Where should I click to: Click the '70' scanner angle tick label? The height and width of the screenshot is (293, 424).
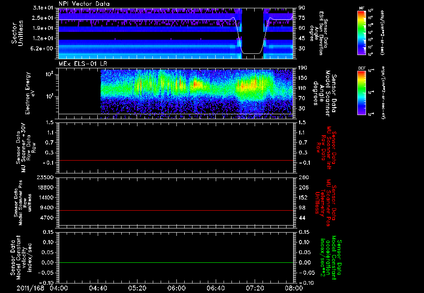(x=302, y=98)
